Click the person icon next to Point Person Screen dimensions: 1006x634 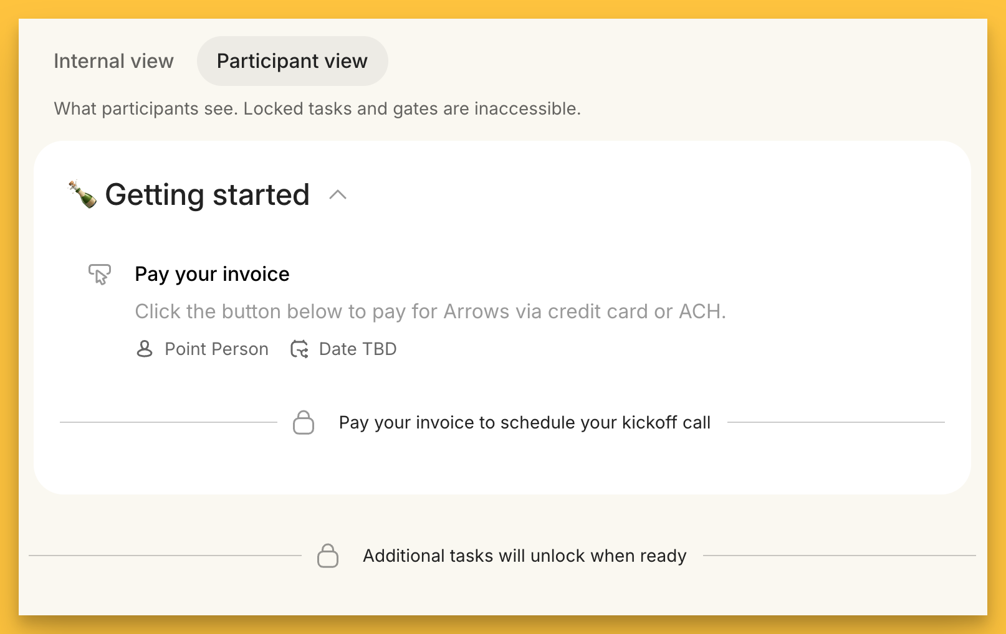tap(145, 349)
